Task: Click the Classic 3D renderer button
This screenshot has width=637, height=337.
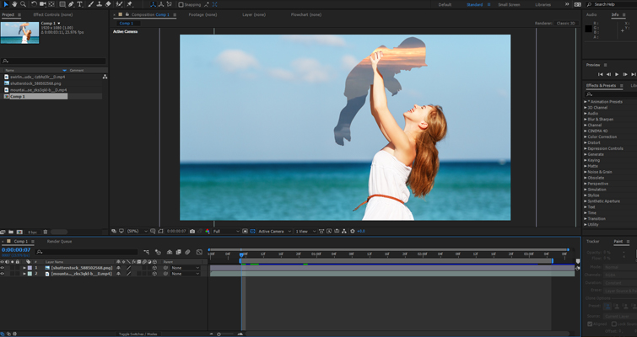Action: coord(565,23)
